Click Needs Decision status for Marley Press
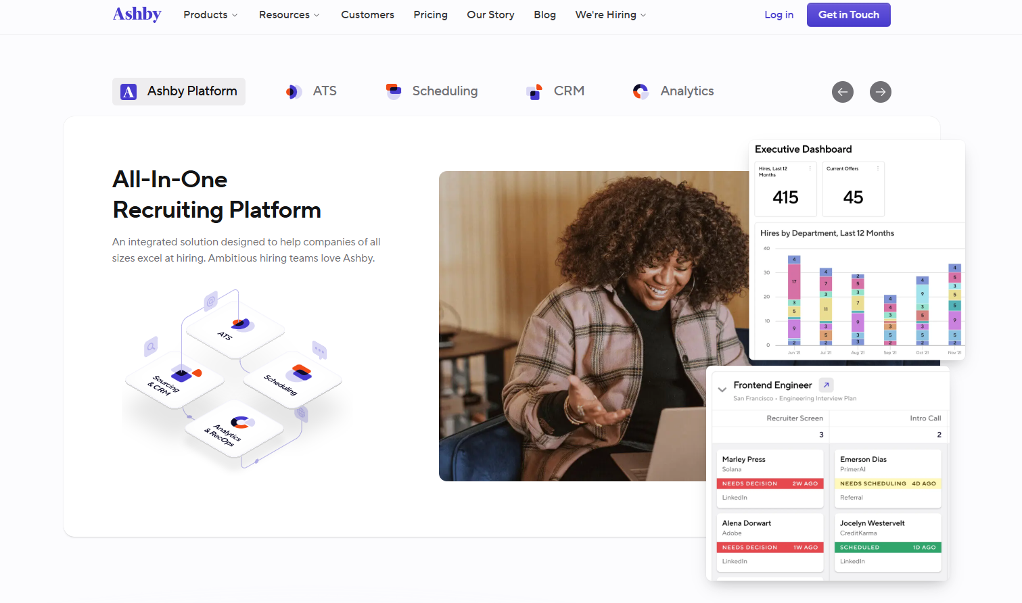 coord(770,483)
